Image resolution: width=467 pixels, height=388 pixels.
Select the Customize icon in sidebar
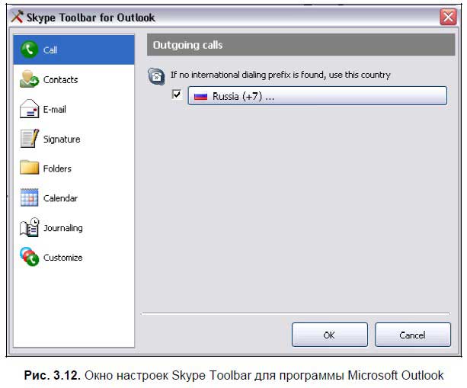[29, 258]
